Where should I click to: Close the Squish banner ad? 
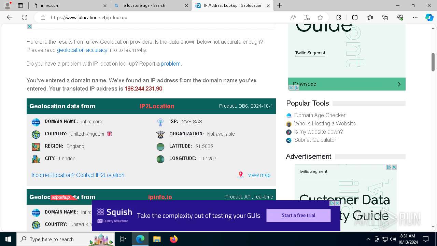coord(337,203)
